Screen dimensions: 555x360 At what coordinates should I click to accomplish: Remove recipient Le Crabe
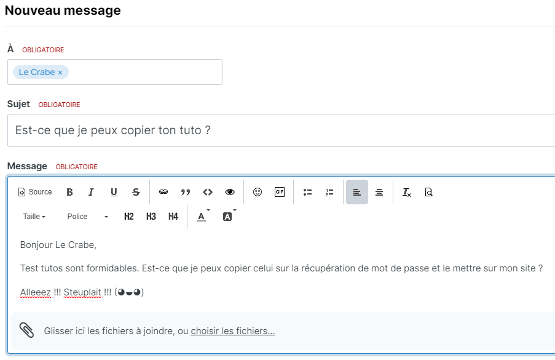click(60, 73)
